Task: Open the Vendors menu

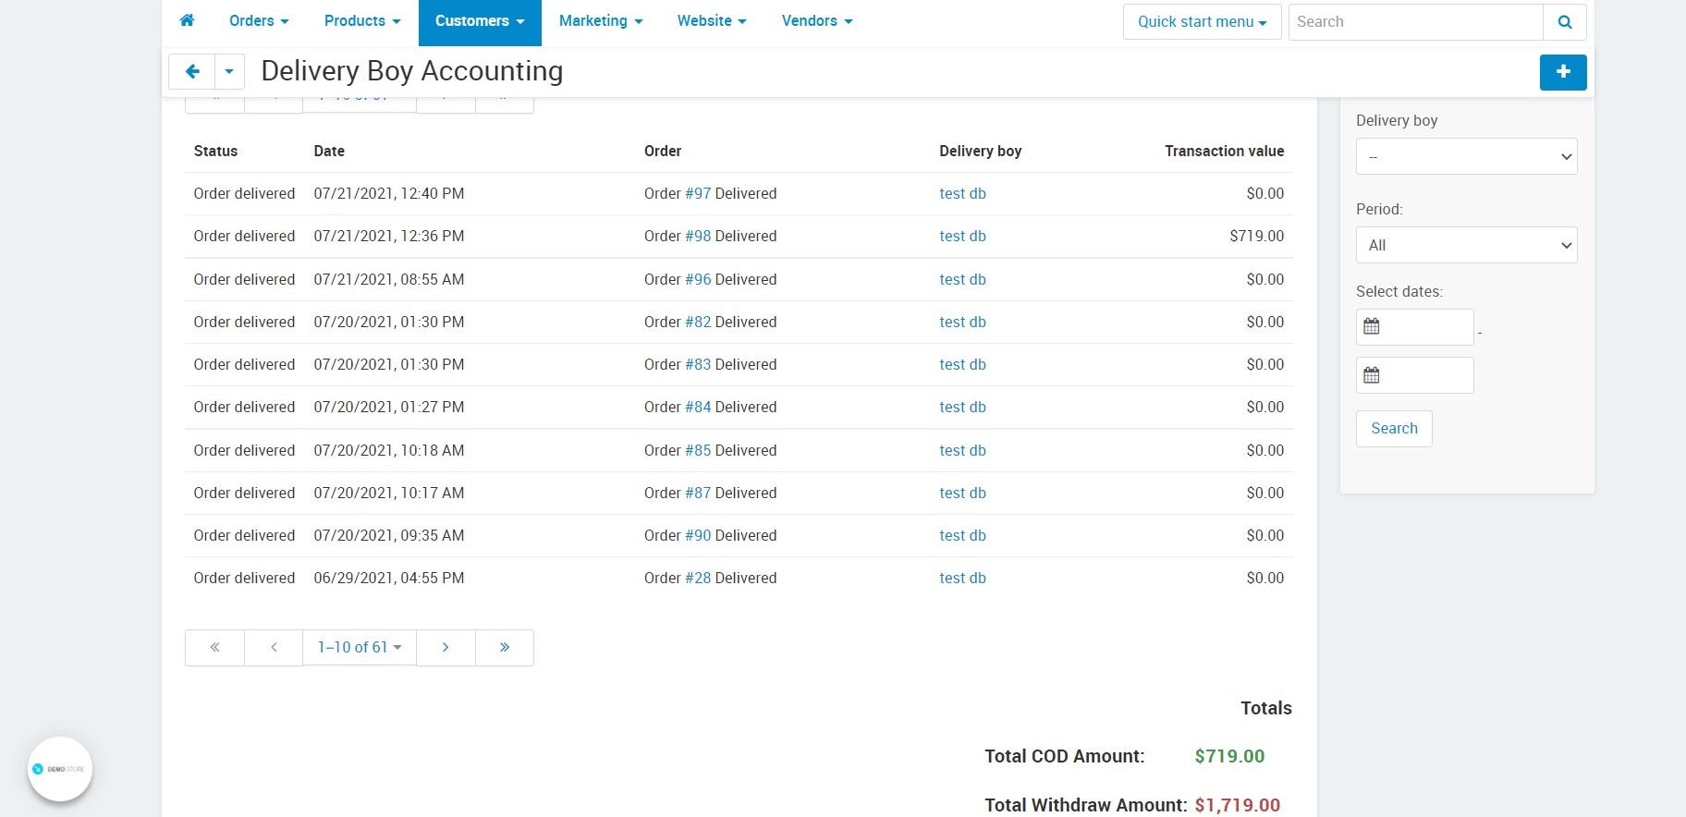Action: click(x=817, y=21)
